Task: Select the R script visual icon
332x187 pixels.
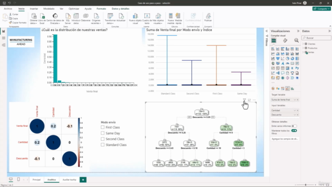Action: tap(292, 68)
